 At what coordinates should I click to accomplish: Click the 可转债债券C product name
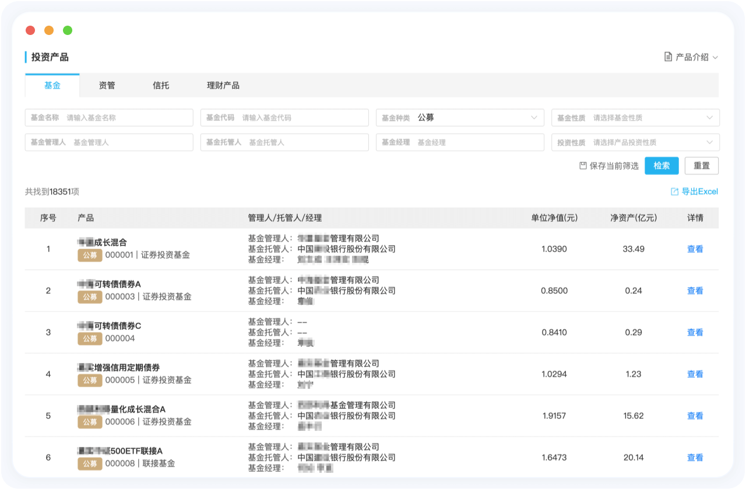pyautogui.click(x=110, y=326)
